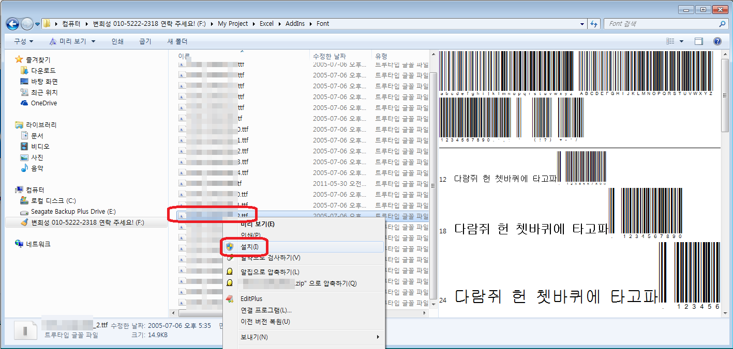Click the Back navigation arrow button
Viewport: 733px width, 349px height.
point(12,24)
